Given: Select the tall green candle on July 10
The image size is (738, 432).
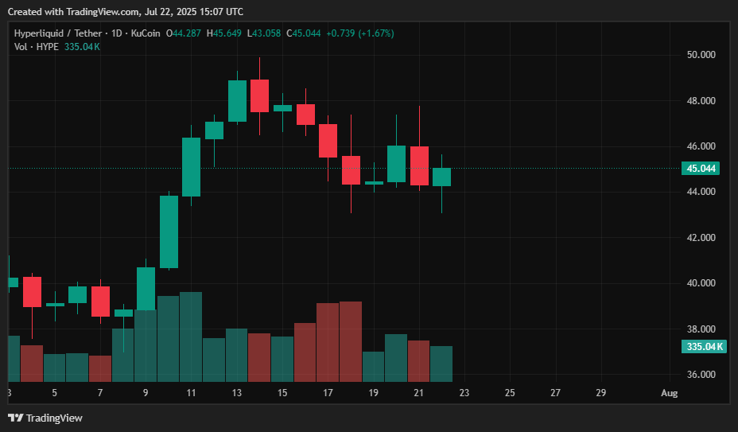Looking at the screenshot, I should 169,232.
